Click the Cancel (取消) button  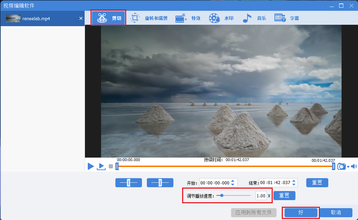click(x=336, y=213)
